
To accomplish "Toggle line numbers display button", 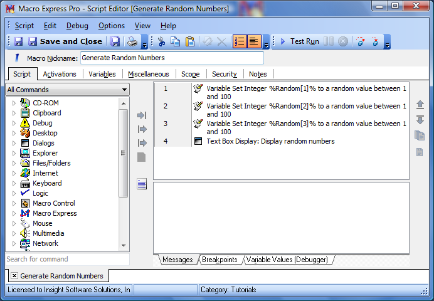I will click(240, 41).
